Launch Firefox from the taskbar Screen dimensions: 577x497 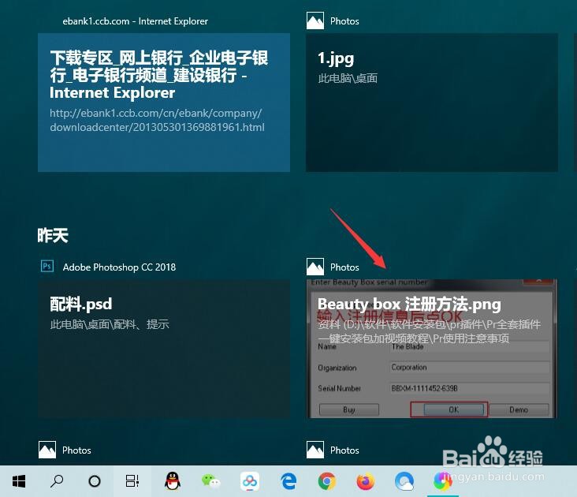366,481
